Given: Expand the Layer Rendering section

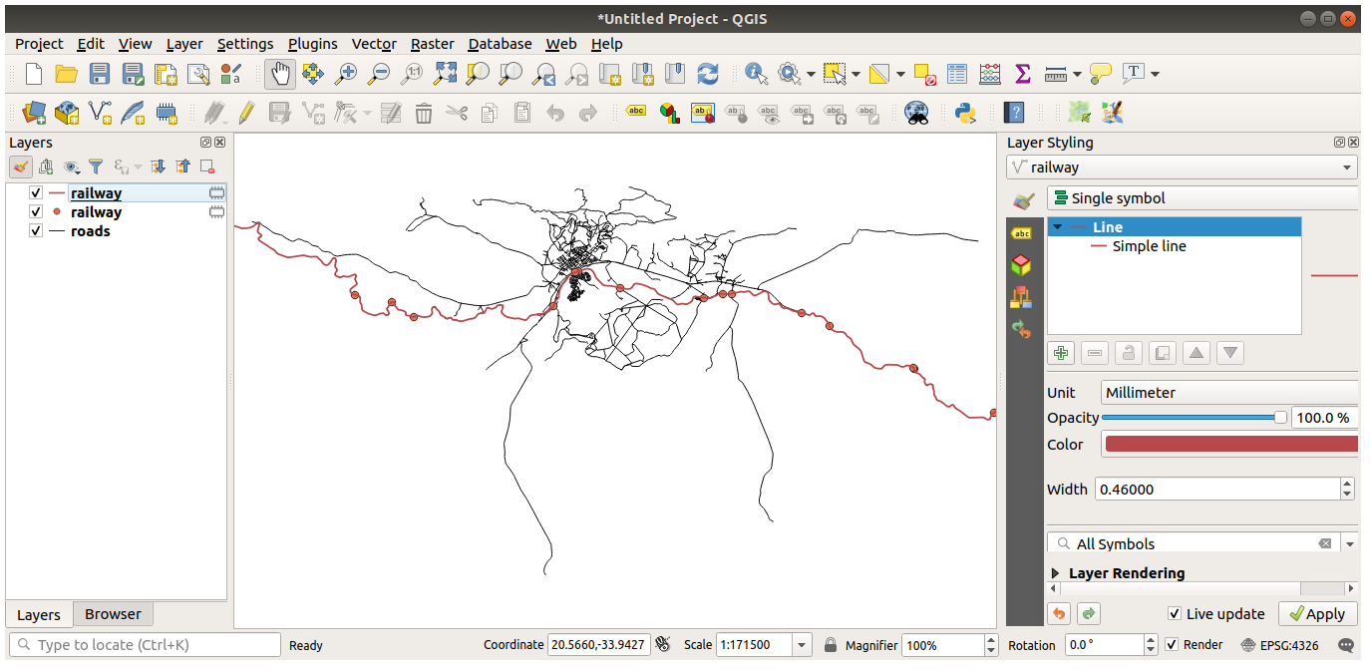Looking at the screenshot, I should 1056,573.
